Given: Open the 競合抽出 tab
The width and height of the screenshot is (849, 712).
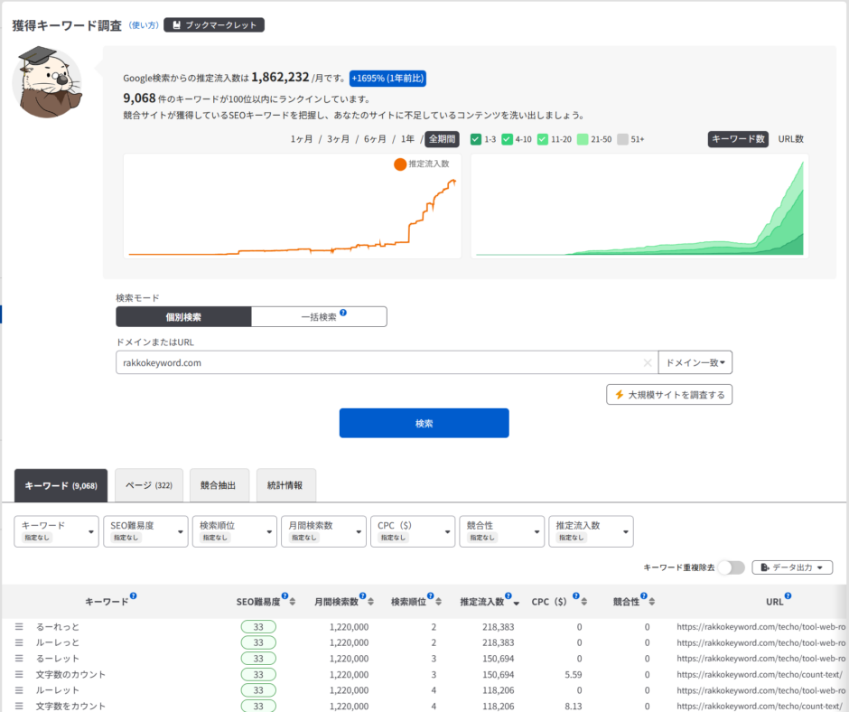Looking at the screenshot, I should point(218,485).
